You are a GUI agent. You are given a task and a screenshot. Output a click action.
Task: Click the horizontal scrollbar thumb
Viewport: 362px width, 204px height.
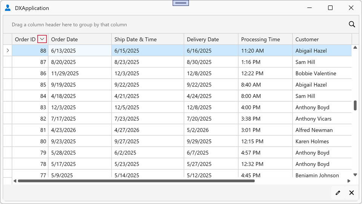click(136, 181)
